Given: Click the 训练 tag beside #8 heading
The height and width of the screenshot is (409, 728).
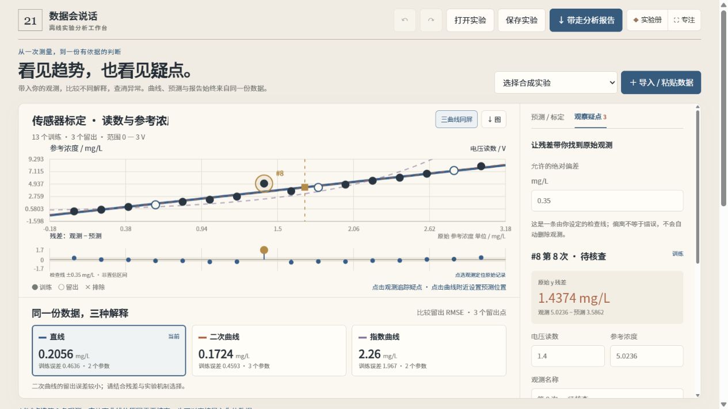Looking at the screenshot, I should point(677,253).
